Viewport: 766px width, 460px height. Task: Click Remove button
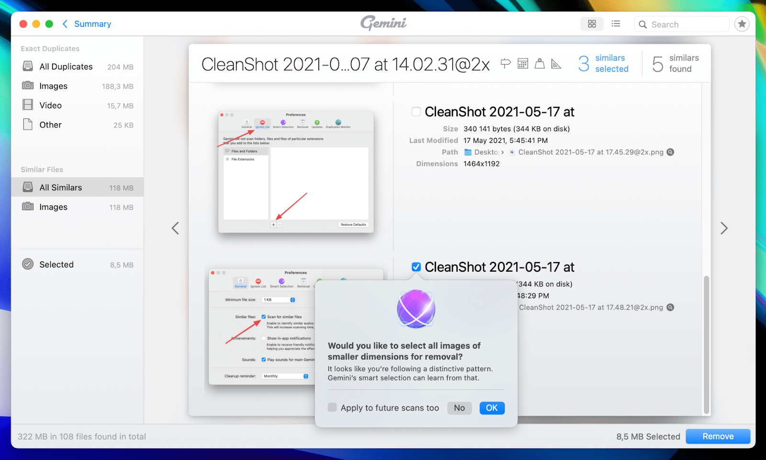[x=718, y=436]
